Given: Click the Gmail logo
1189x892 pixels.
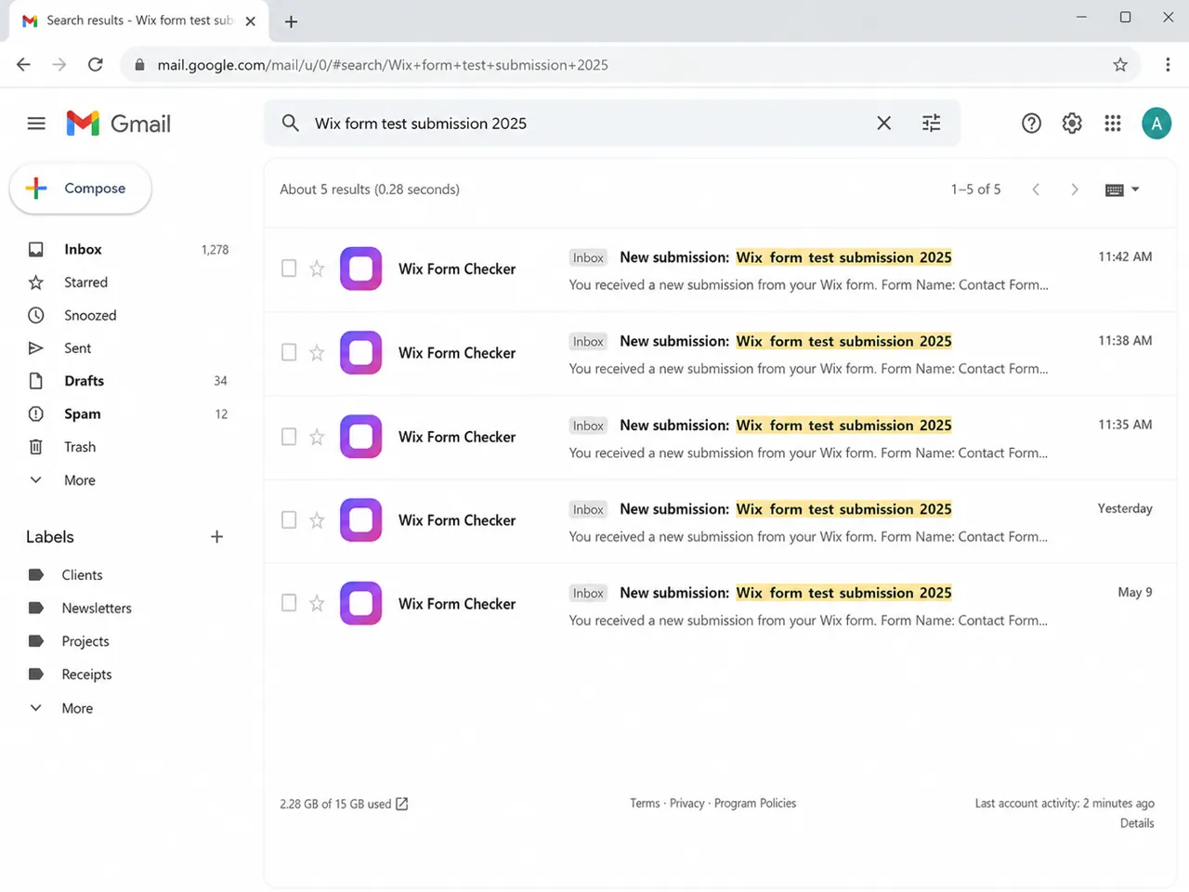Looking at the screenshot, I should pyautogui.click(x=118, y=124).
